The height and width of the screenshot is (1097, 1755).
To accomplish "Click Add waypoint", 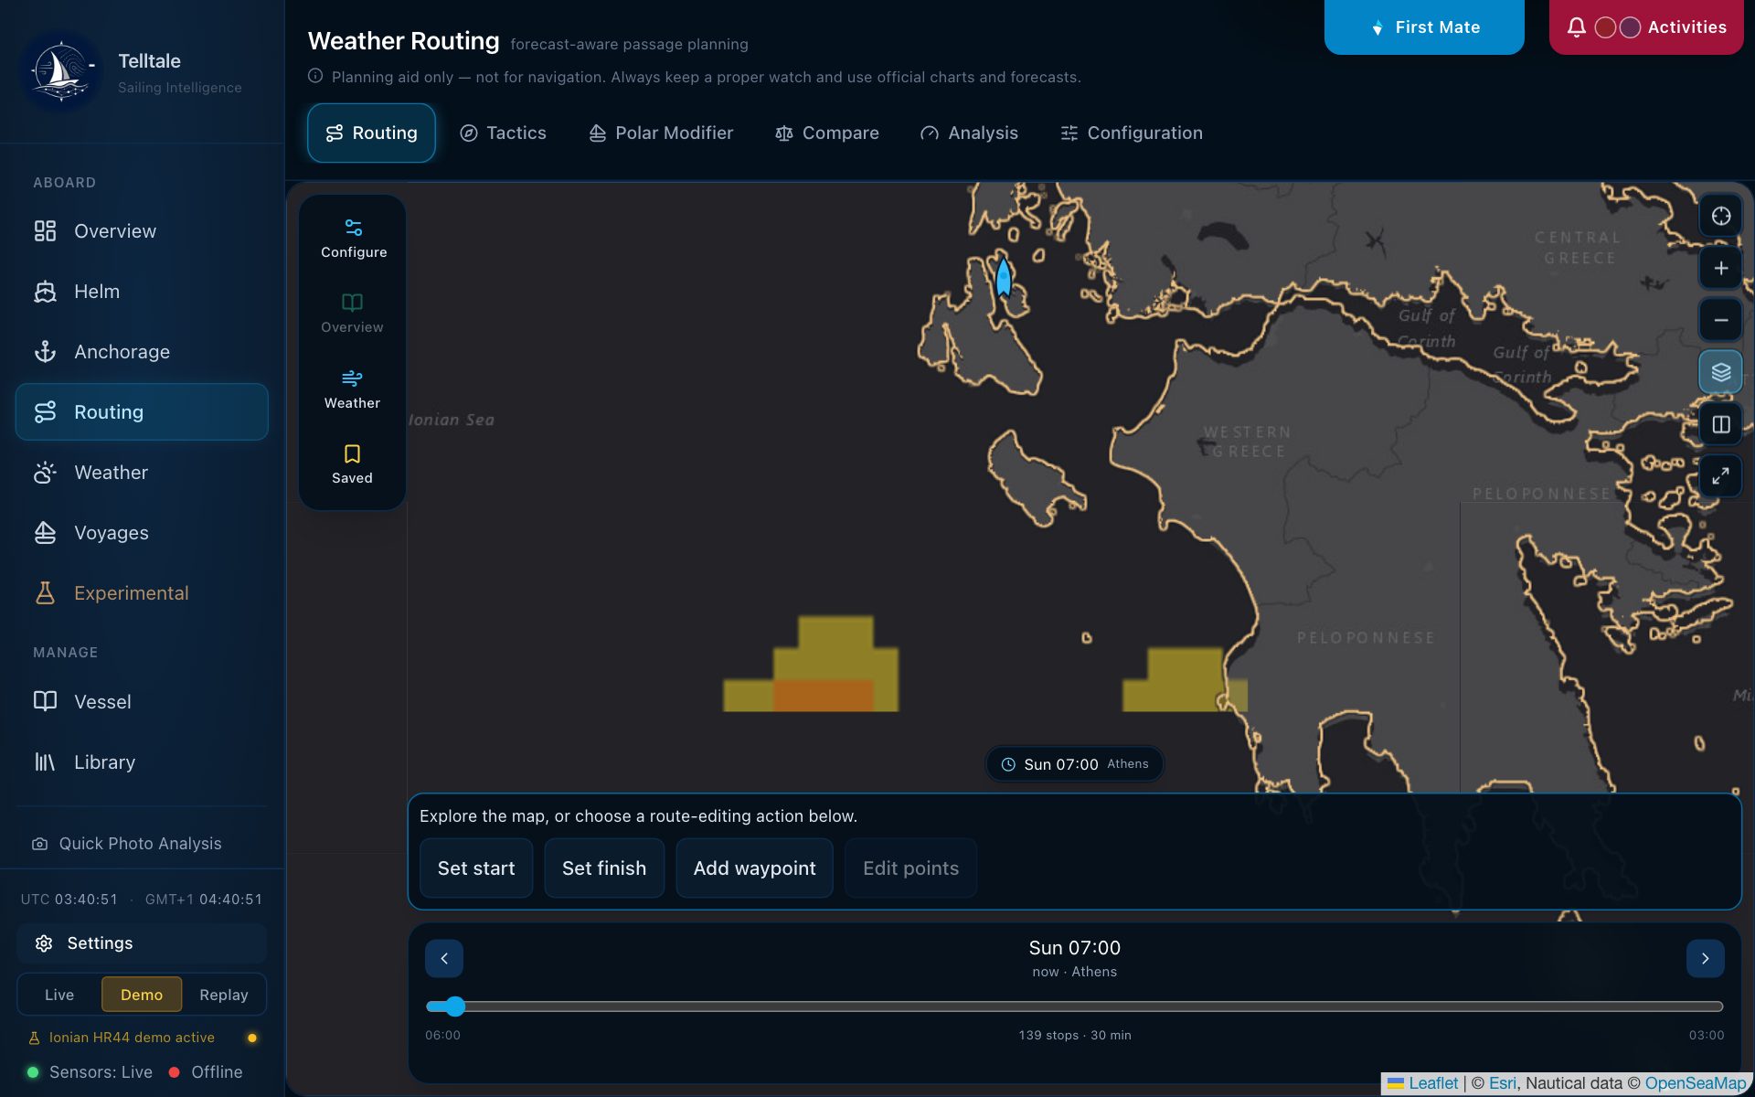I will tap(754, 868).
